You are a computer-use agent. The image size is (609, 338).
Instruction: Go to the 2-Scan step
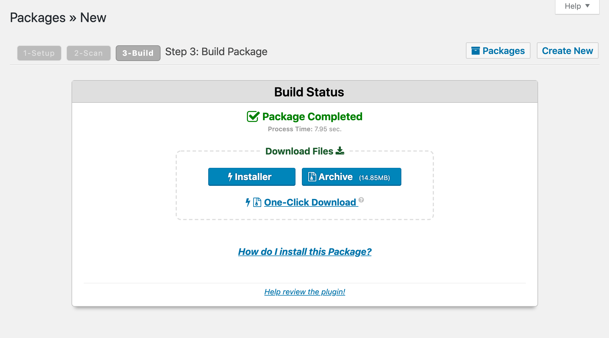88,53
